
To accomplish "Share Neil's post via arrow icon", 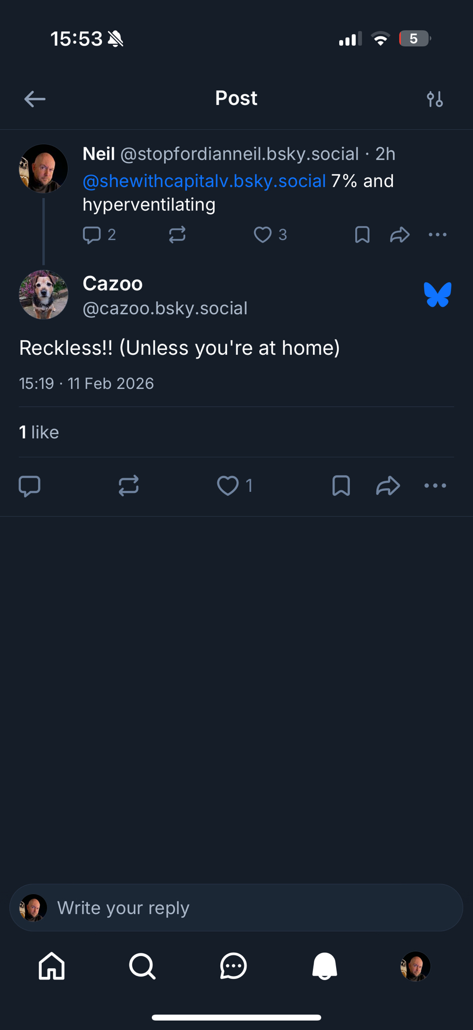I will tap(400, 235).
